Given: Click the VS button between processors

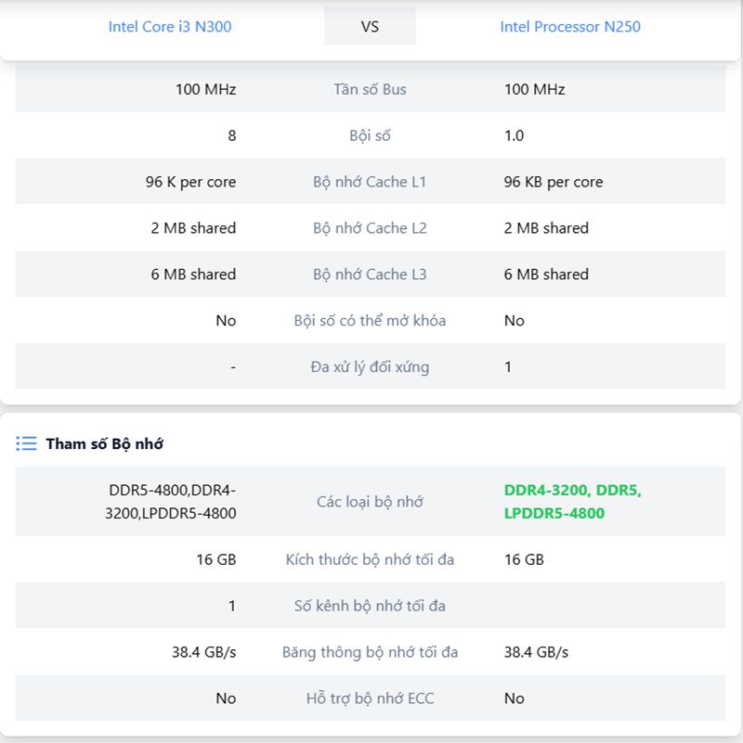Looking at the screenshot, I should [x=370, y=26].
